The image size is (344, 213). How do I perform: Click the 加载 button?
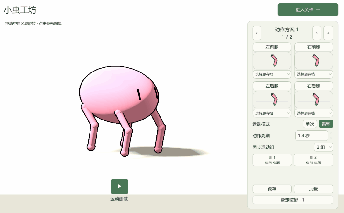coord(313,189)
